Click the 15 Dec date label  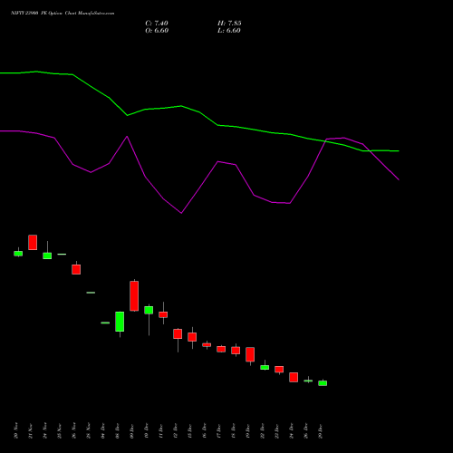click(190, 430)
